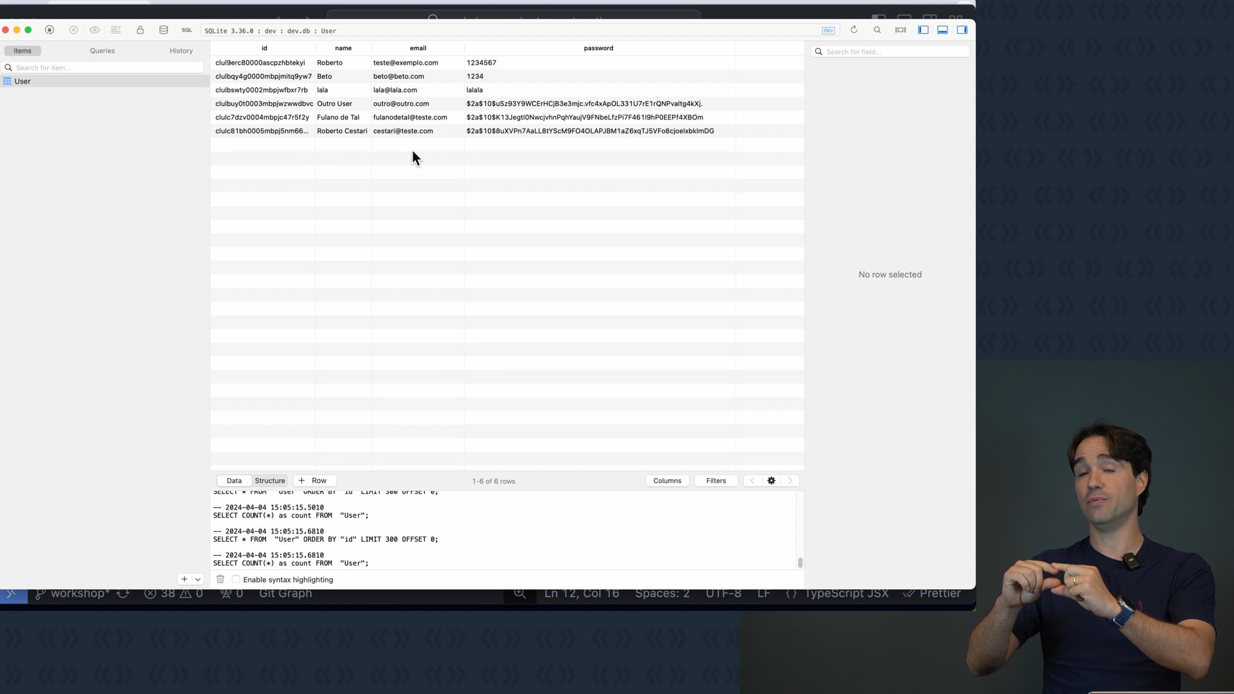Switch to the Queries tab
Image resolution: width=1234 pixels, height=694 pixels.
[x=102, y=51]
